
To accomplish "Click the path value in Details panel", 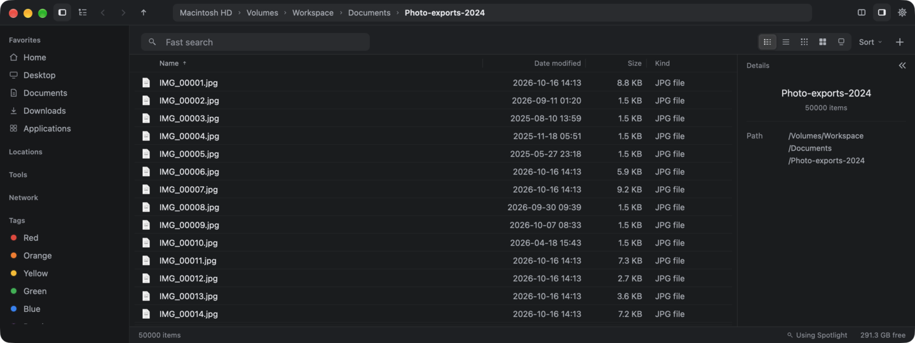I will [826, 148].
